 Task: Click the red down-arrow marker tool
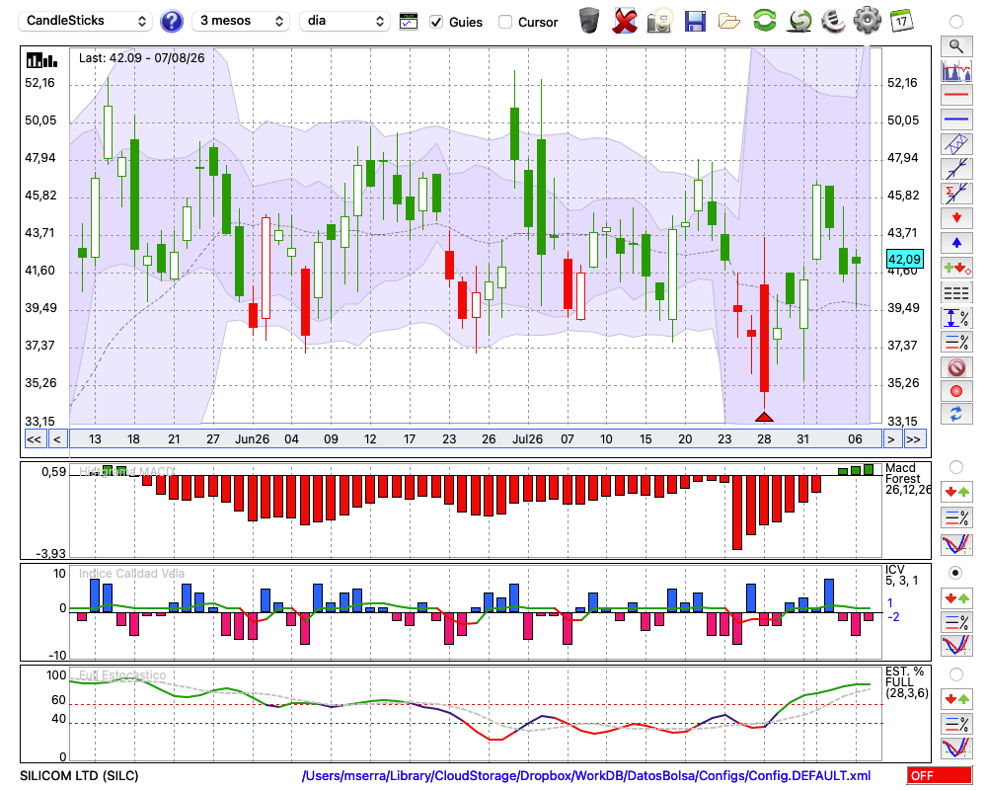point(956,218)
